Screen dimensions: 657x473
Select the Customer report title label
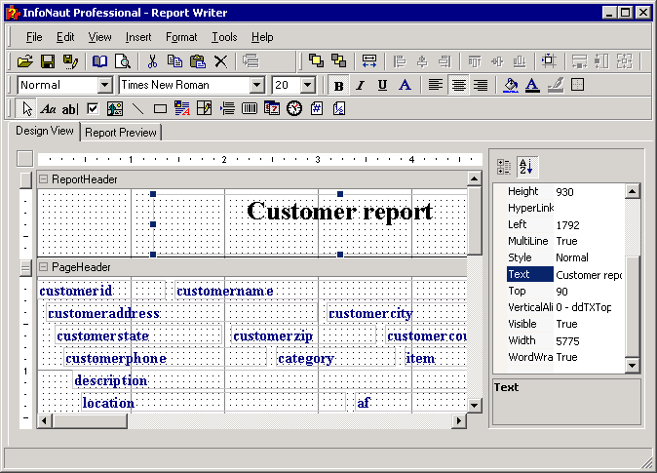point(340,212)
